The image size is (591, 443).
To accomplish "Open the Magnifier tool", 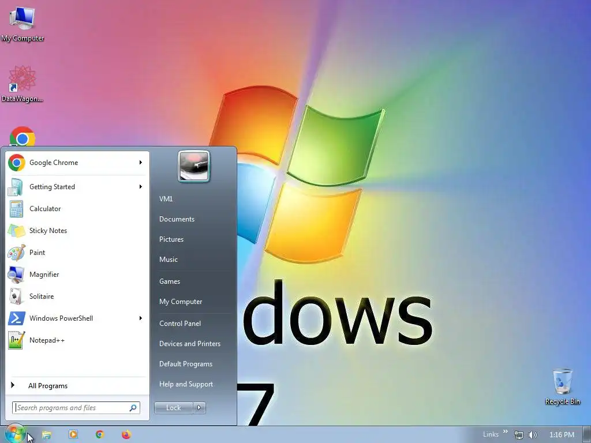I will (x=77, y=275).
